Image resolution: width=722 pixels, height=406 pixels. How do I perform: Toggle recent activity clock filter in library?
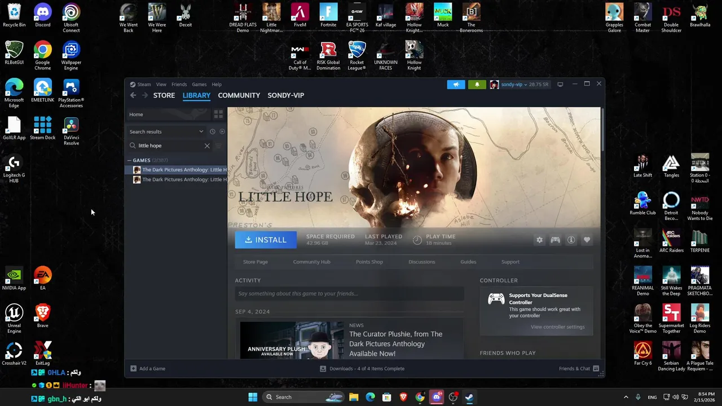(x=213, y=131)
